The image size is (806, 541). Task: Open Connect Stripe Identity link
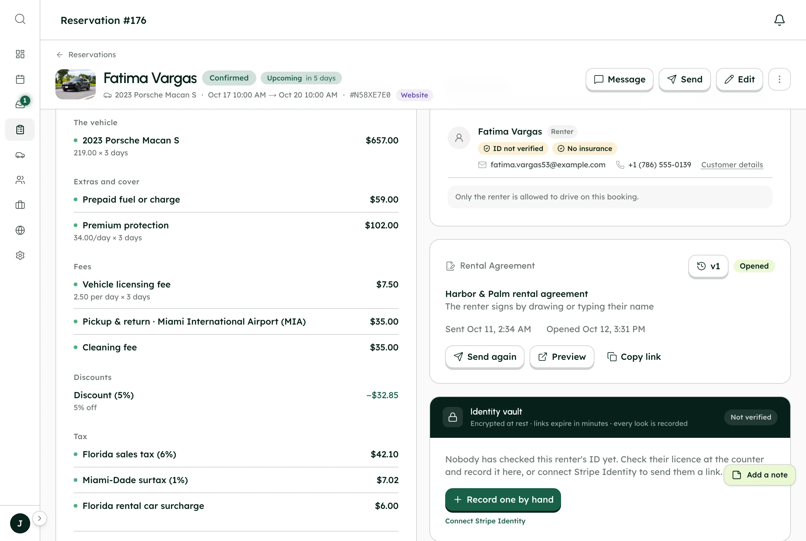pyautogui.click(x=485, y=521)
